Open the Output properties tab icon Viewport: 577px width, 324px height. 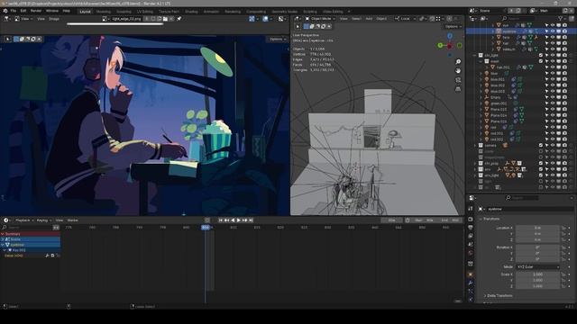[471, 228]
